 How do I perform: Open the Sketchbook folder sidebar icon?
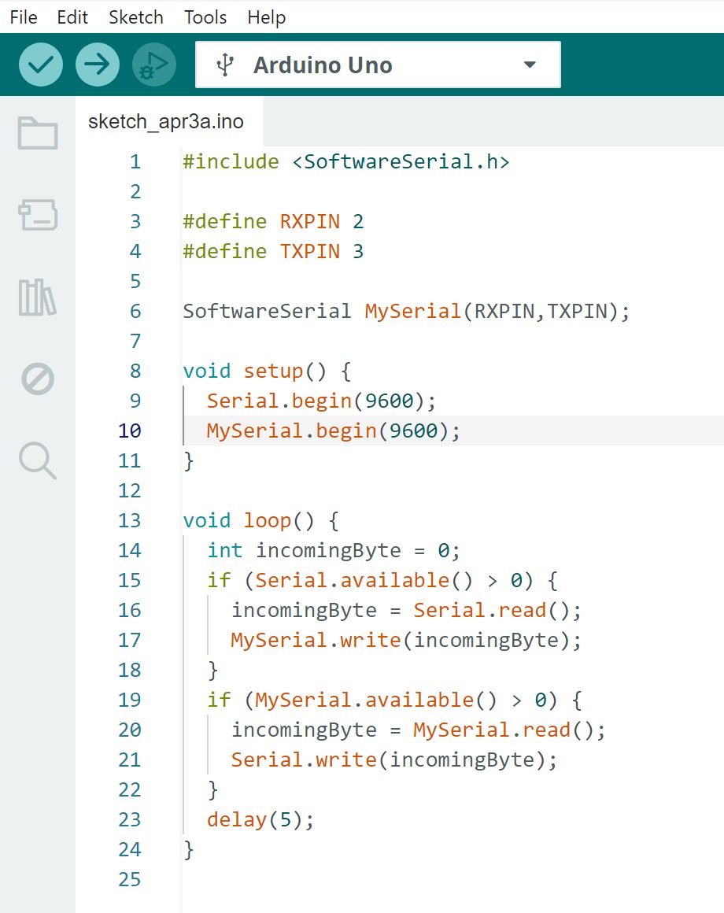(38, 133)
